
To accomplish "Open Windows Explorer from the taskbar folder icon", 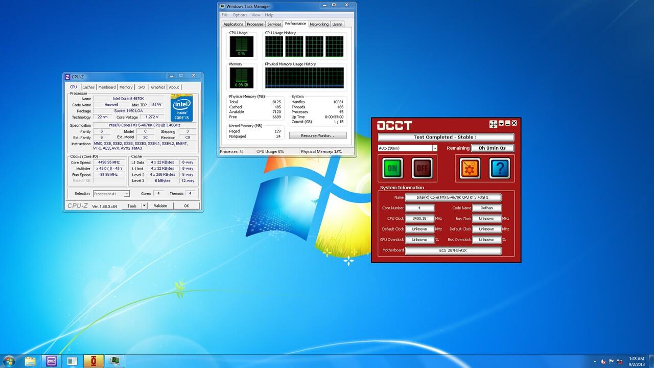I will pyautogui.click(x=30, y=361).
